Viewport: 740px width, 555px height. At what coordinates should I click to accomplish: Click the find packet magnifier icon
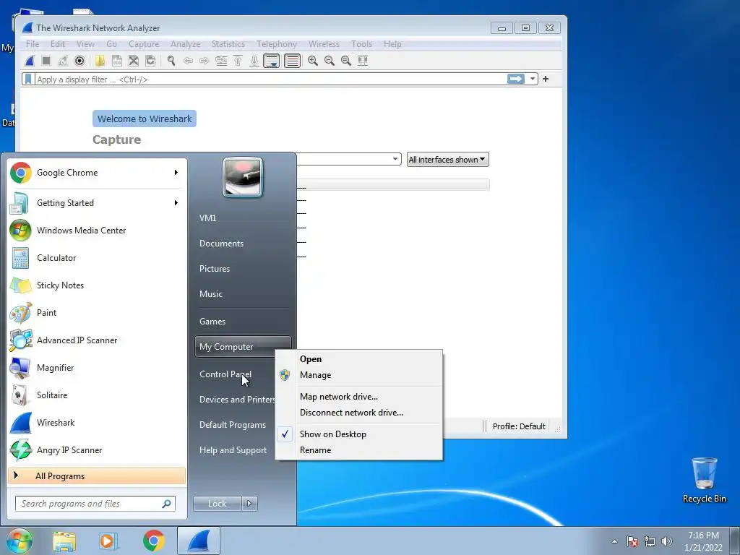coord(171,61)
